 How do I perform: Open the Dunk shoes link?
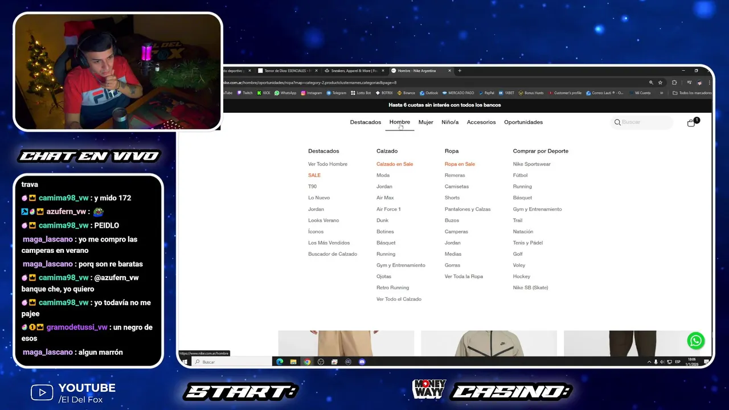[382, 220]
